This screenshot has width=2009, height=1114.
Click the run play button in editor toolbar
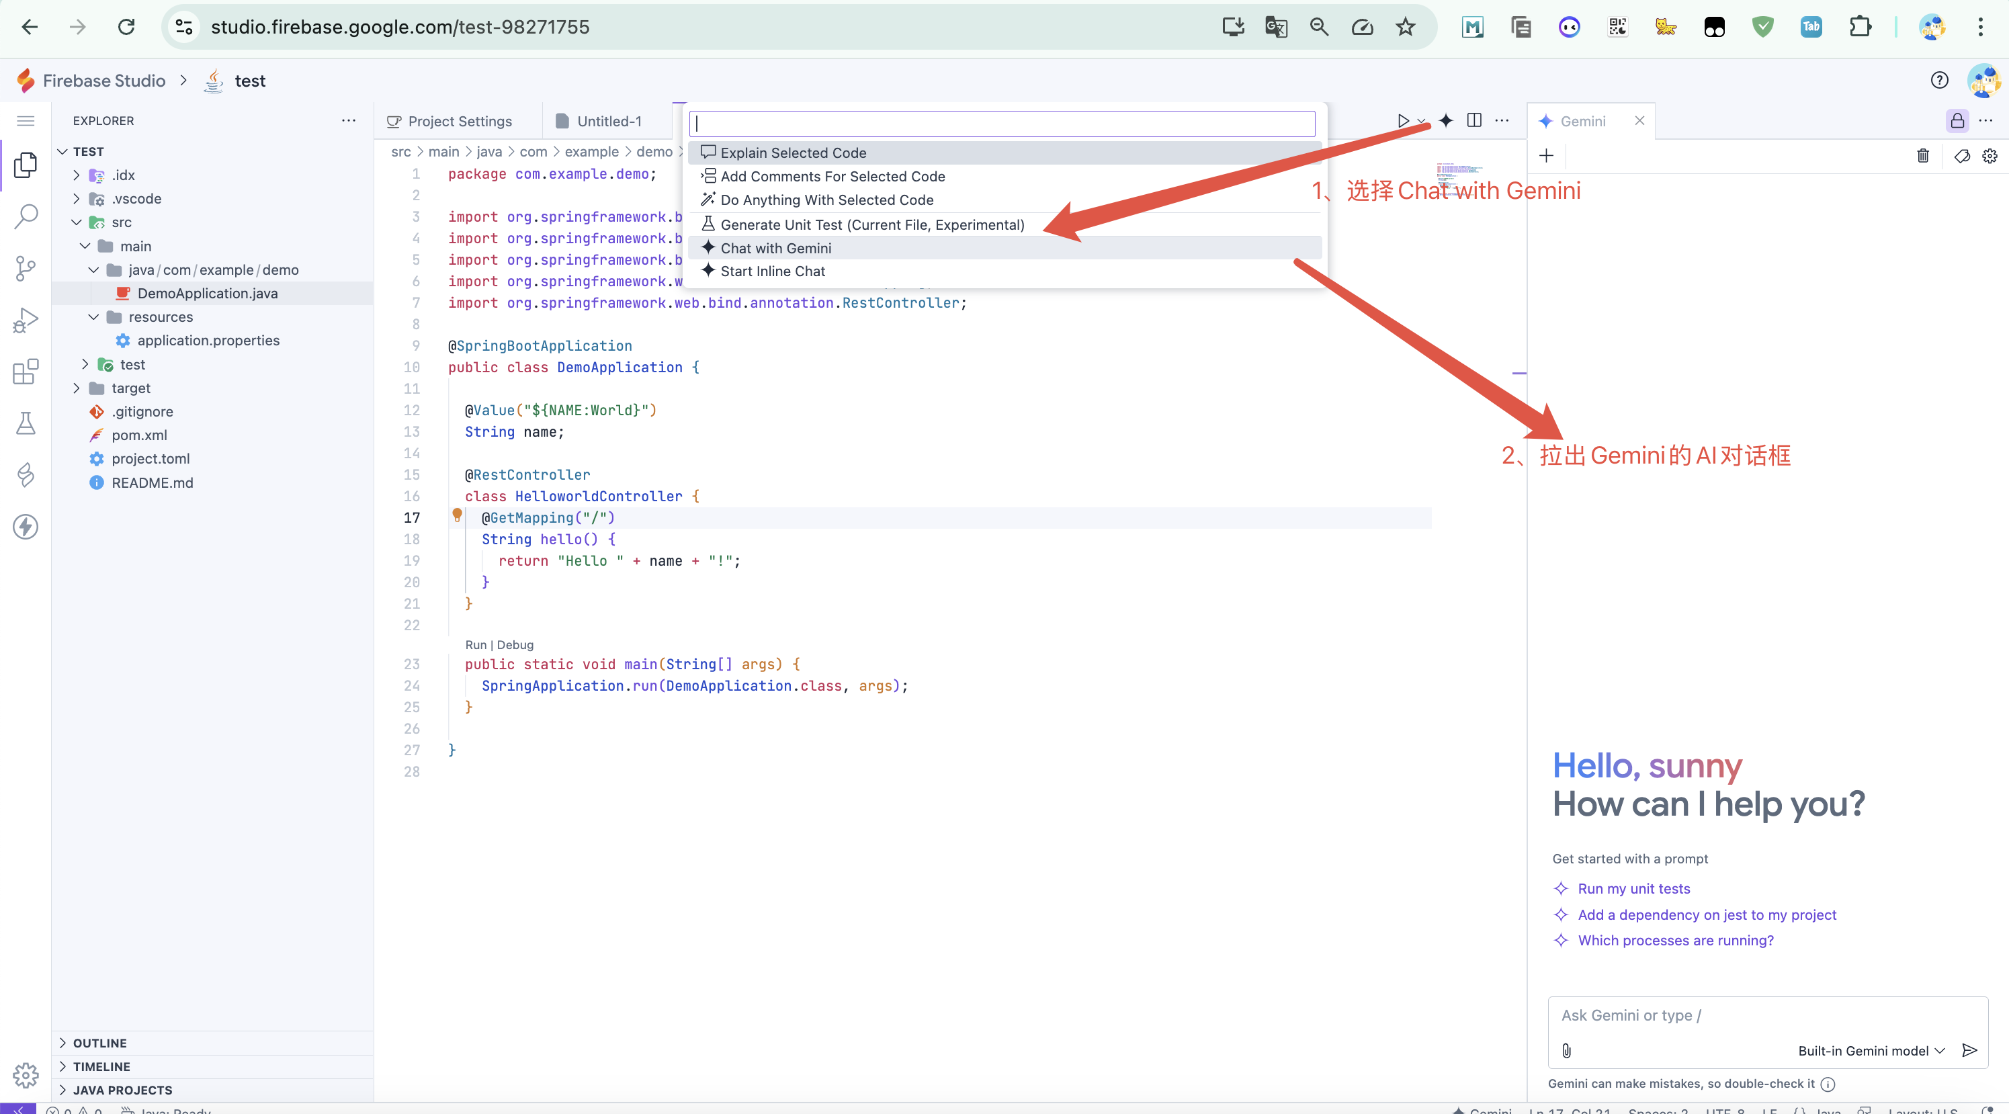pyautogui.click(x=1402, y=121)
